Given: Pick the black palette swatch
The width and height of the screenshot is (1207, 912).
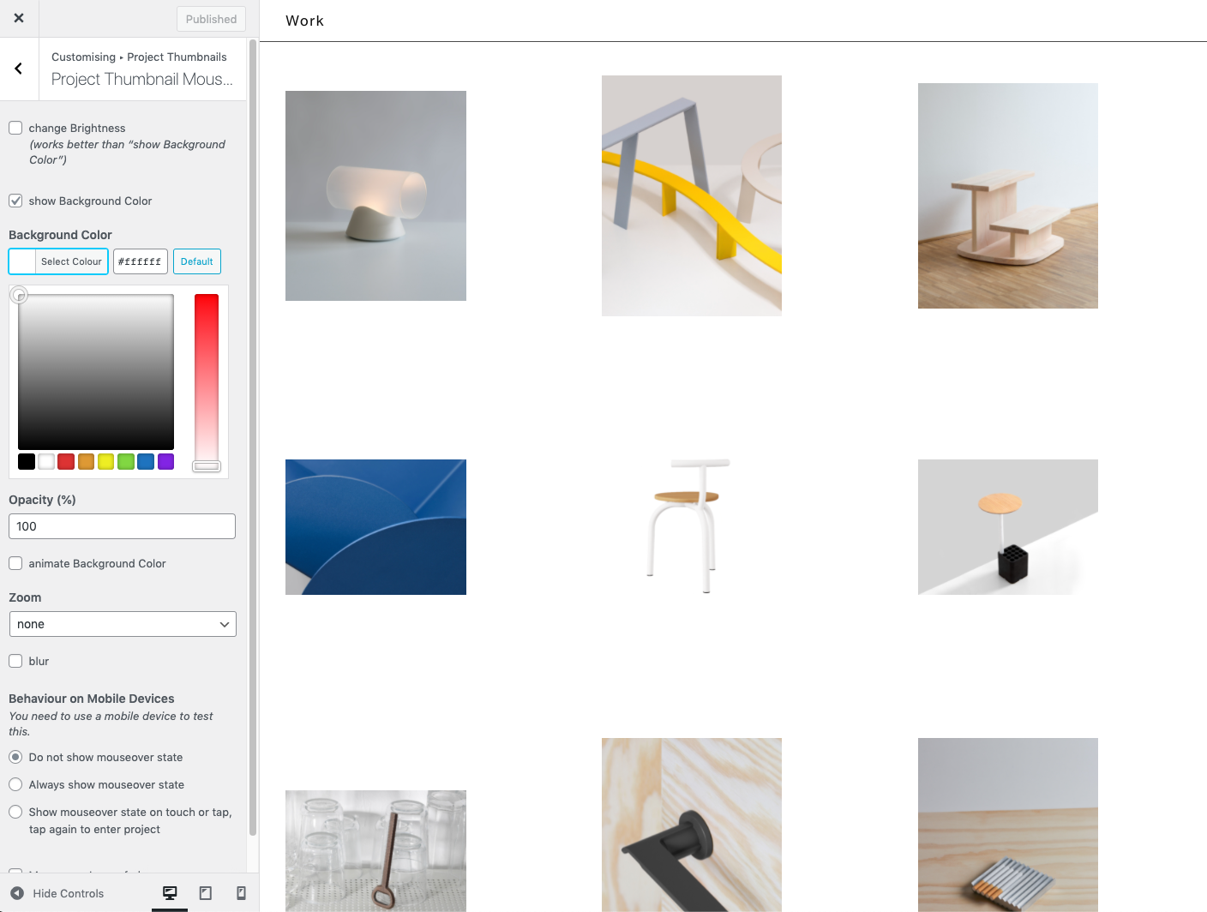Looking at the screenshot, I should tap(27, 462).
